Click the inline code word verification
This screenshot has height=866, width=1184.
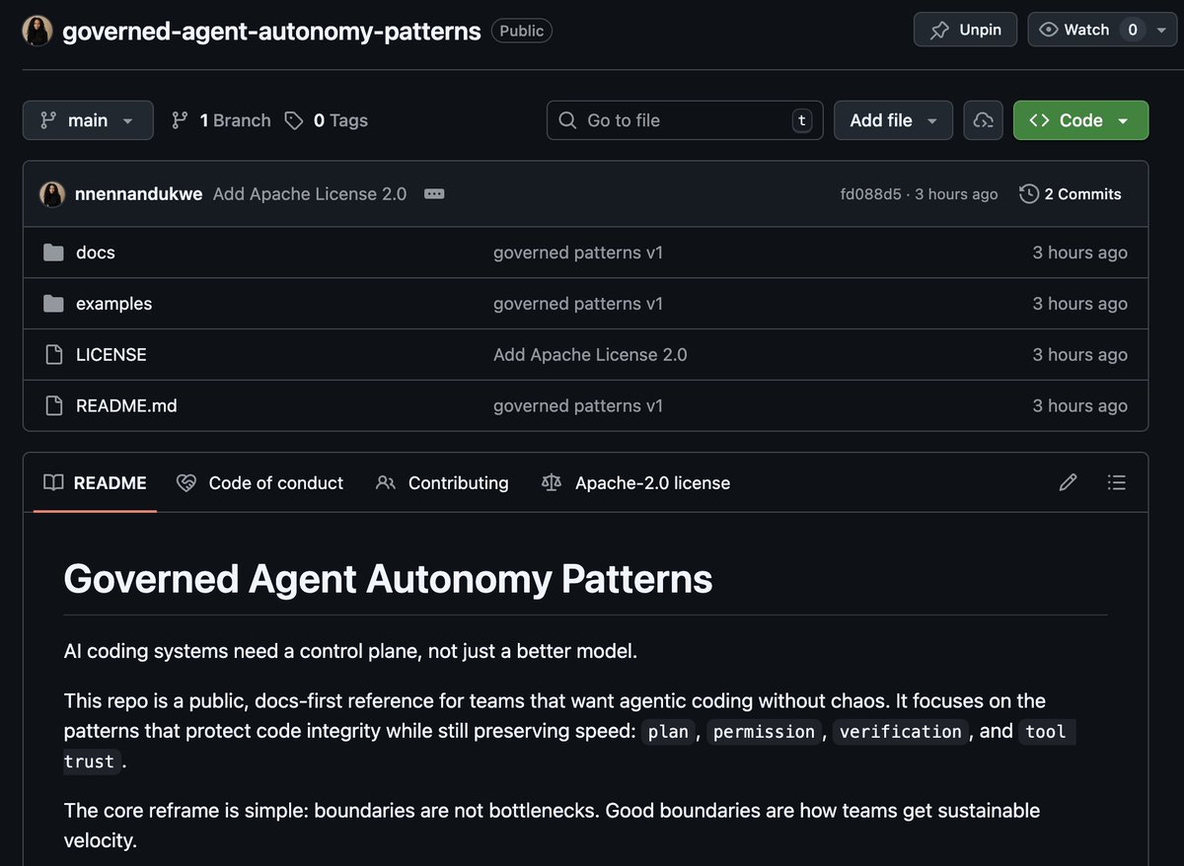coord(901,732)
